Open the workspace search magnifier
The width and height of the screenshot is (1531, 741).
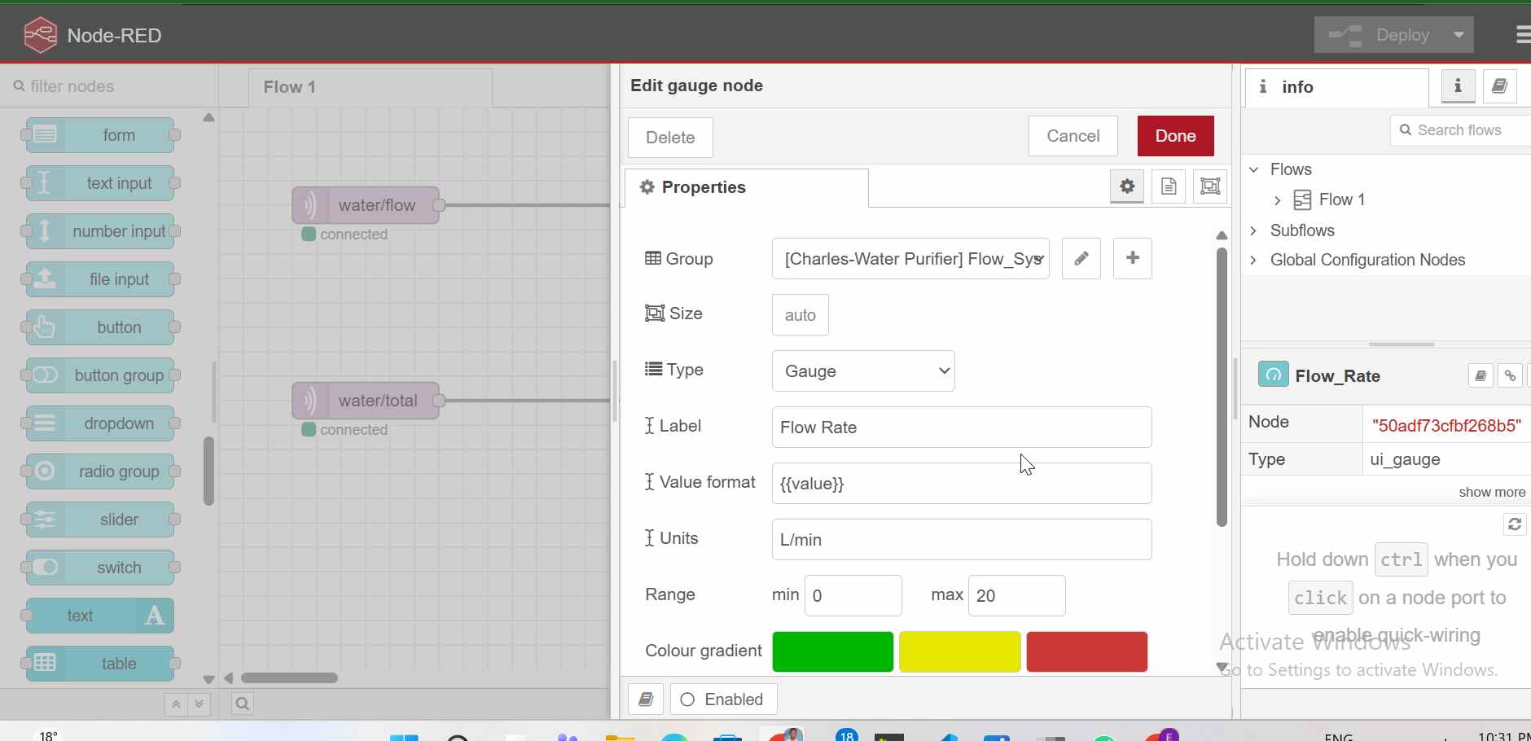point(243,704)
